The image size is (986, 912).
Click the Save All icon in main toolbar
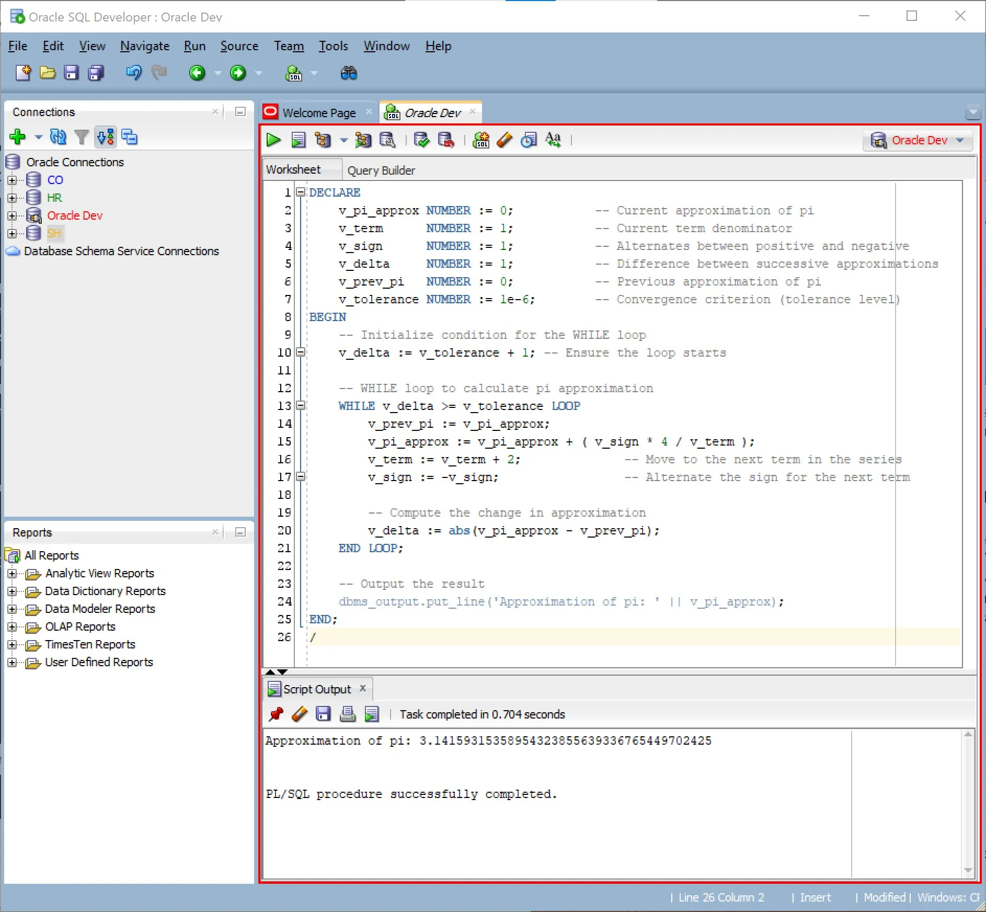tap(96, 73)
